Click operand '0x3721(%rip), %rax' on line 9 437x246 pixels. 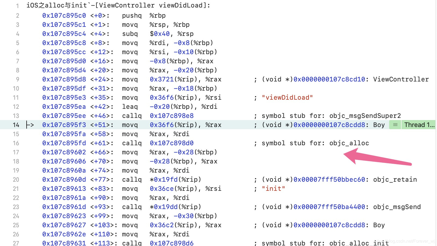coord(185,79)
